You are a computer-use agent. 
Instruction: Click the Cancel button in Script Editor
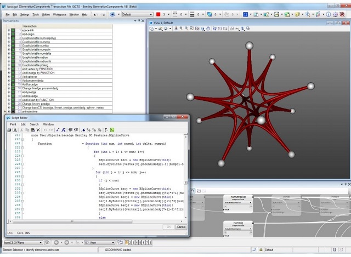coord(181,227)
